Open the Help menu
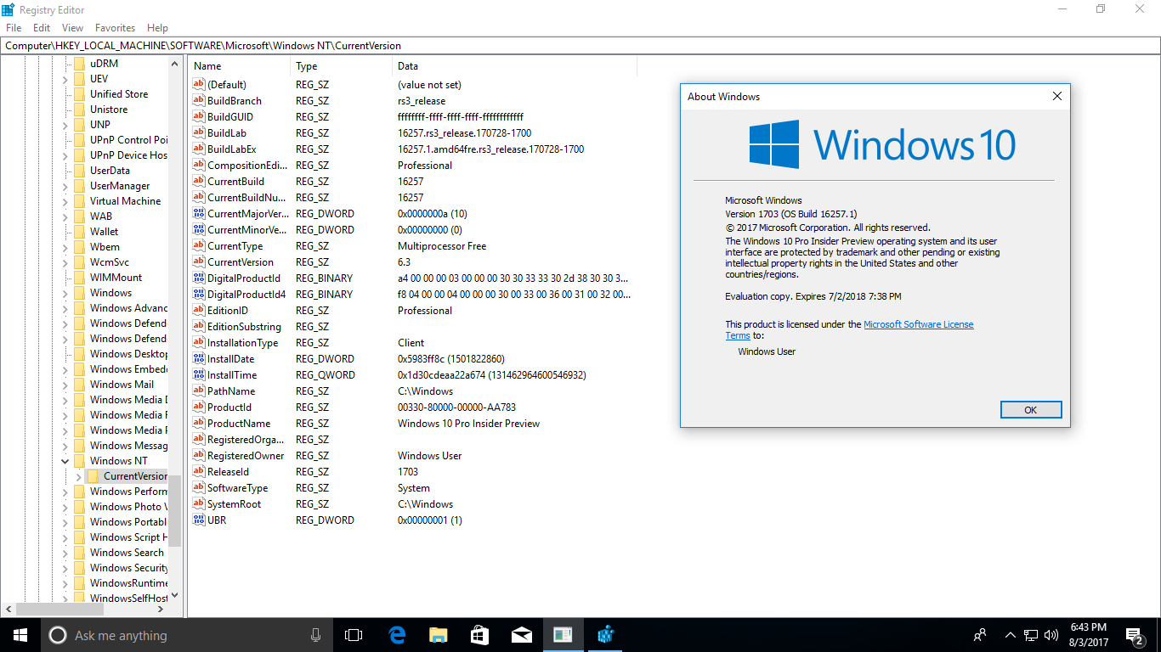 [x=157, y=28]
